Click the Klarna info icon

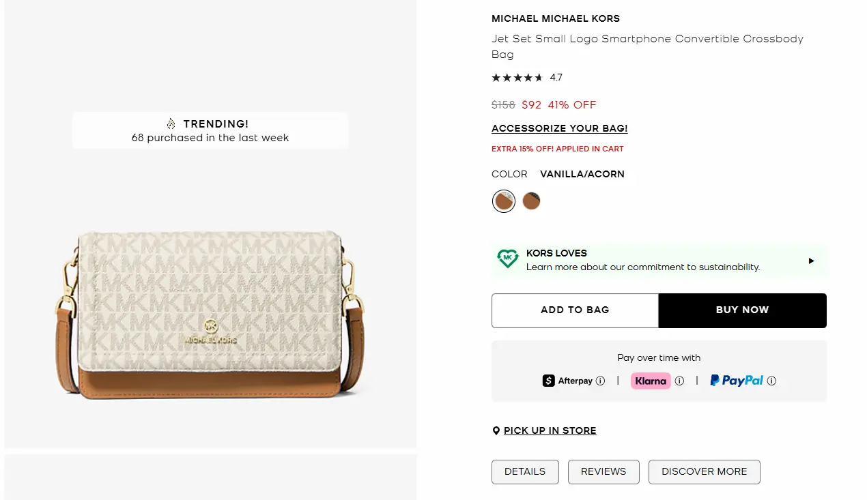(x=679, y=381)
